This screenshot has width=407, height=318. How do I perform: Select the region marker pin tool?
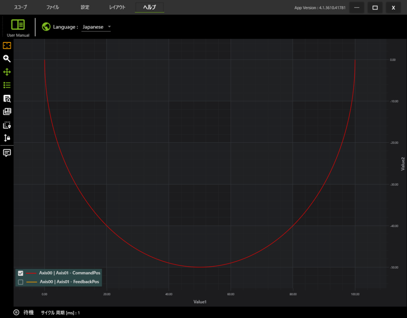7,125
